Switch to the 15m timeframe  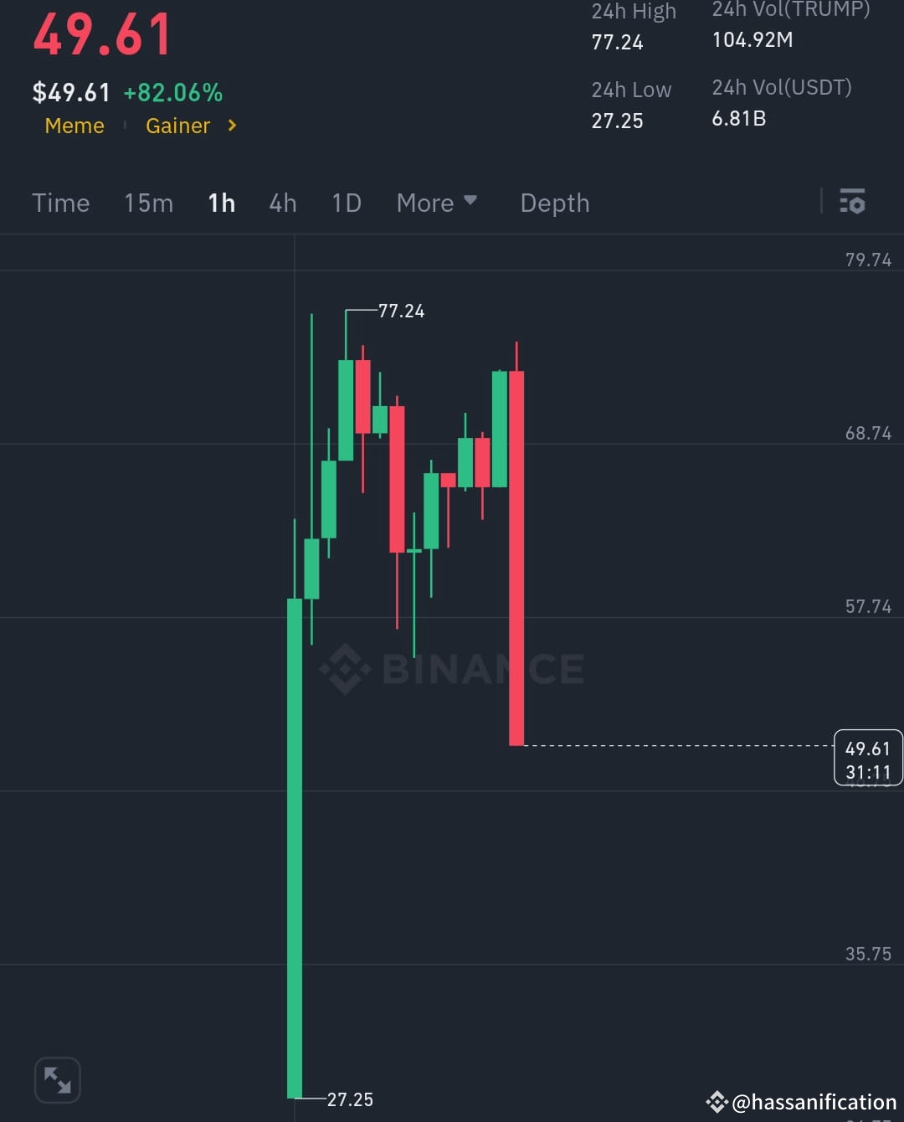click(148, 202)
